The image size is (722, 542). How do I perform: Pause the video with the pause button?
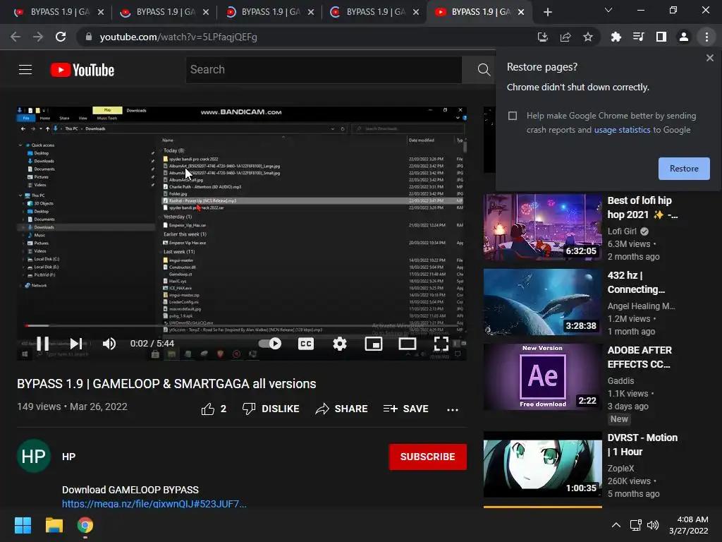tap(42, 344)
